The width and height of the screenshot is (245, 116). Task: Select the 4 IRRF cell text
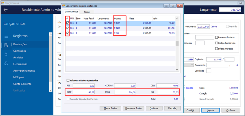(x=117, y=23)
